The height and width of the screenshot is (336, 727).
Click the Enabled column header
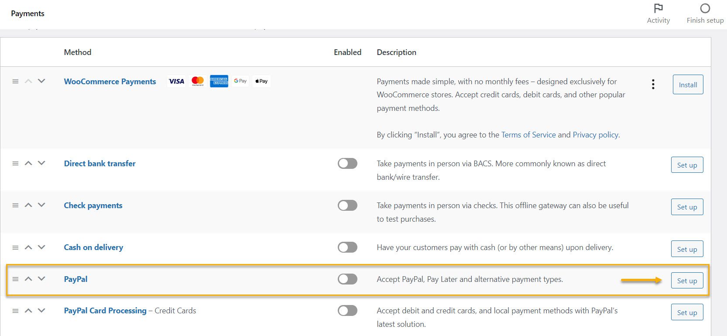tap(347, 52)
